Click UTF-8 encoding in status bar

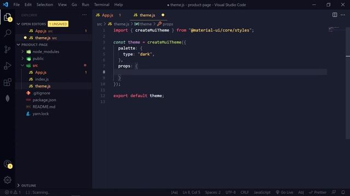click(231, 192)
